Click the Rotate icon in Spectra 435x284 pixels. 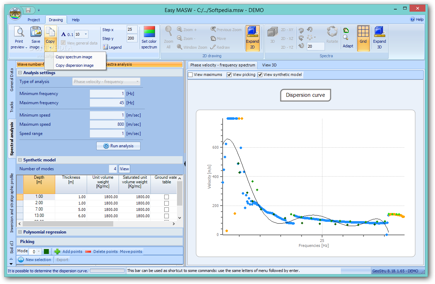[332, 31]
